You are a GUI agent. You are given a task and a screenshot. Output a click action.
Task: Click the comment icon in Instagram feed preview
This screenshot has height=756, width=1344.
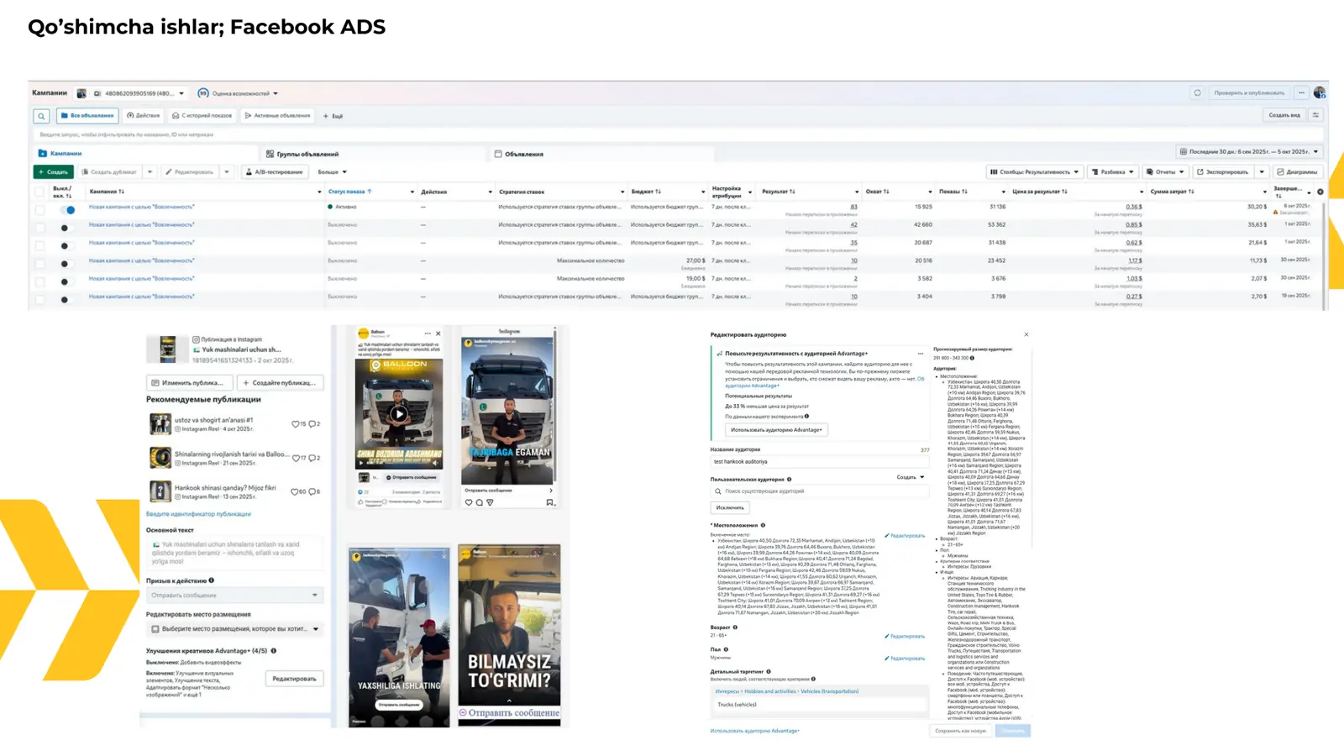coord(480,502)
